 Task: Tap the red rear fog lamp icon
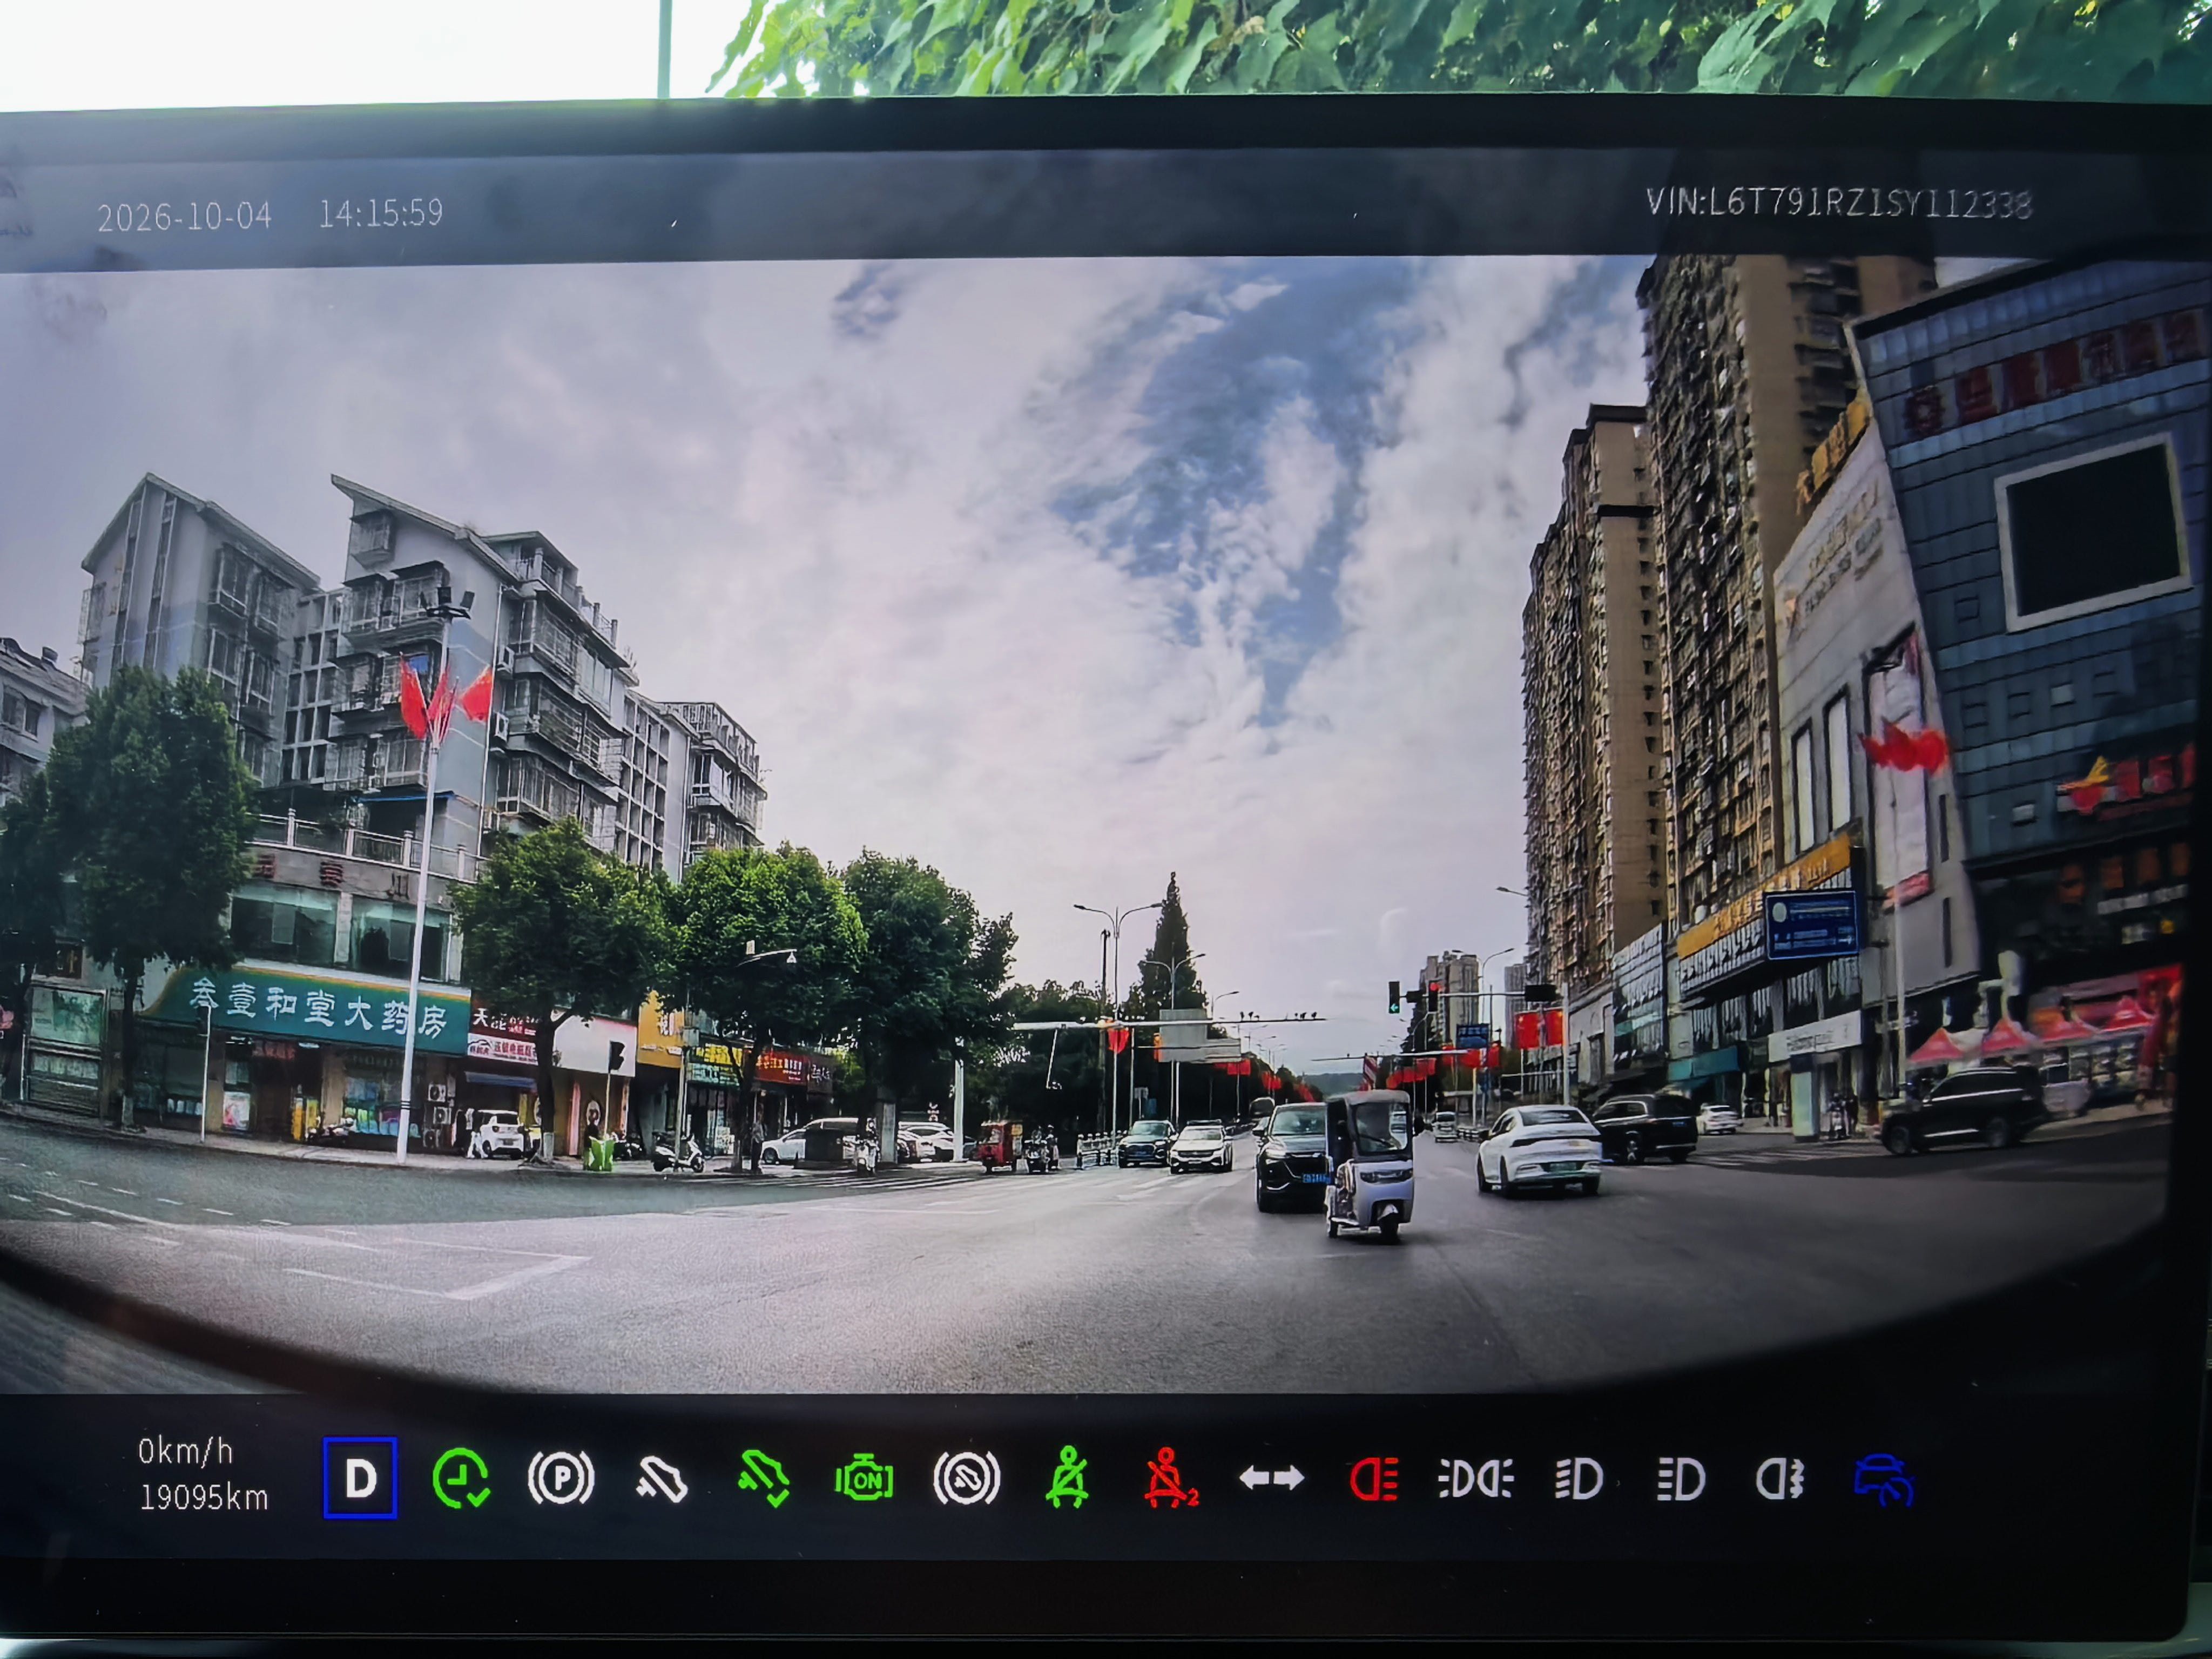[x=1374, y=1479]
